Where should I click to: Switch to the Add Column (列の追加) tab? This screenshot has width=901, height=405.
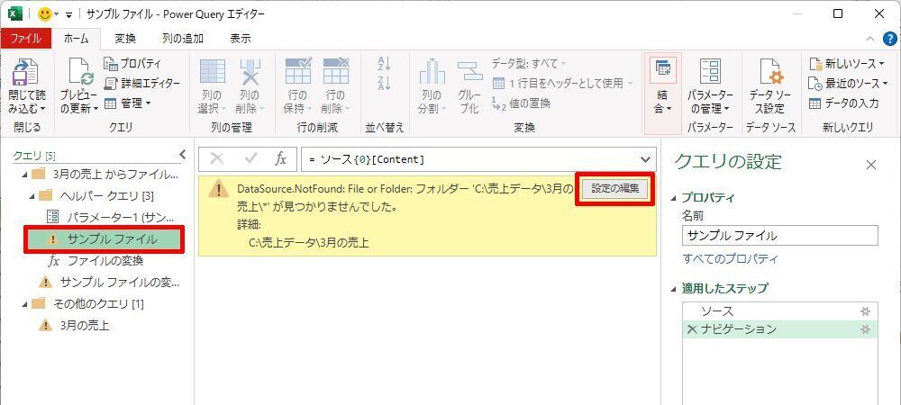183,39
